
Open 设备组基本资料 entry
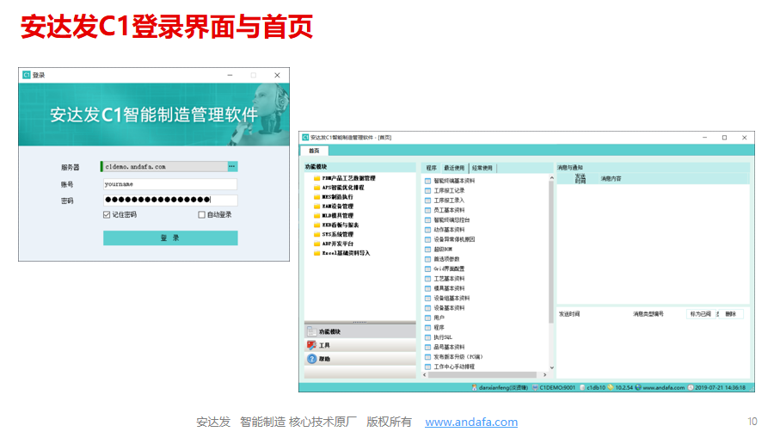pos(447,298)
